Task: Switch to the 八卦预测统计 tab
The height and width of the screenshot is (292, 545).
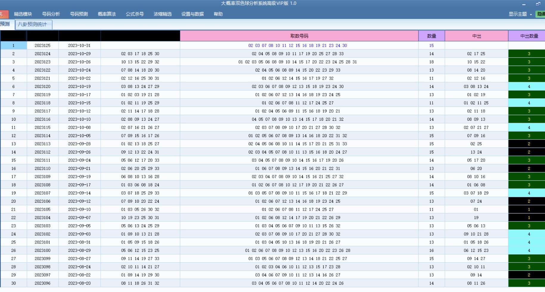Action: (34, 24)
